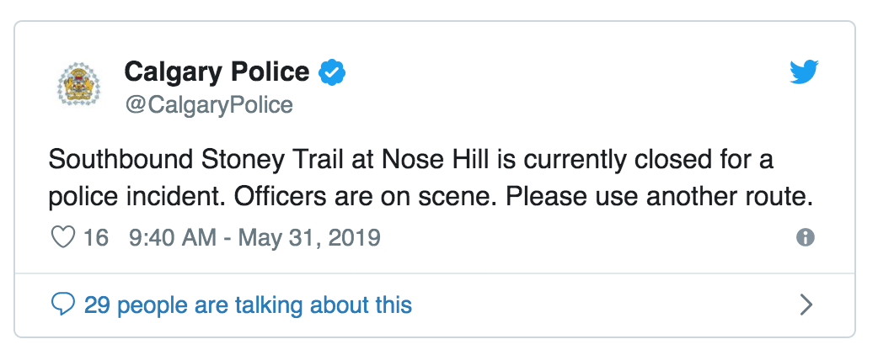Viewport: 878px width, 355px height.
Task: Click the words 'Nose Hill' in tweet
Action: click(x=437, y=161)
